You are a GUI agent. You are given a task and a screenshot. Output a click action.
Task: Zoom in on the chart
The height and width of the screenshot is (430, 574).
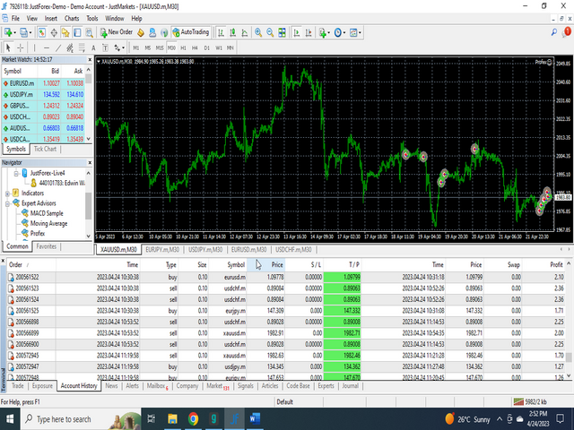(x=258, y=32)
